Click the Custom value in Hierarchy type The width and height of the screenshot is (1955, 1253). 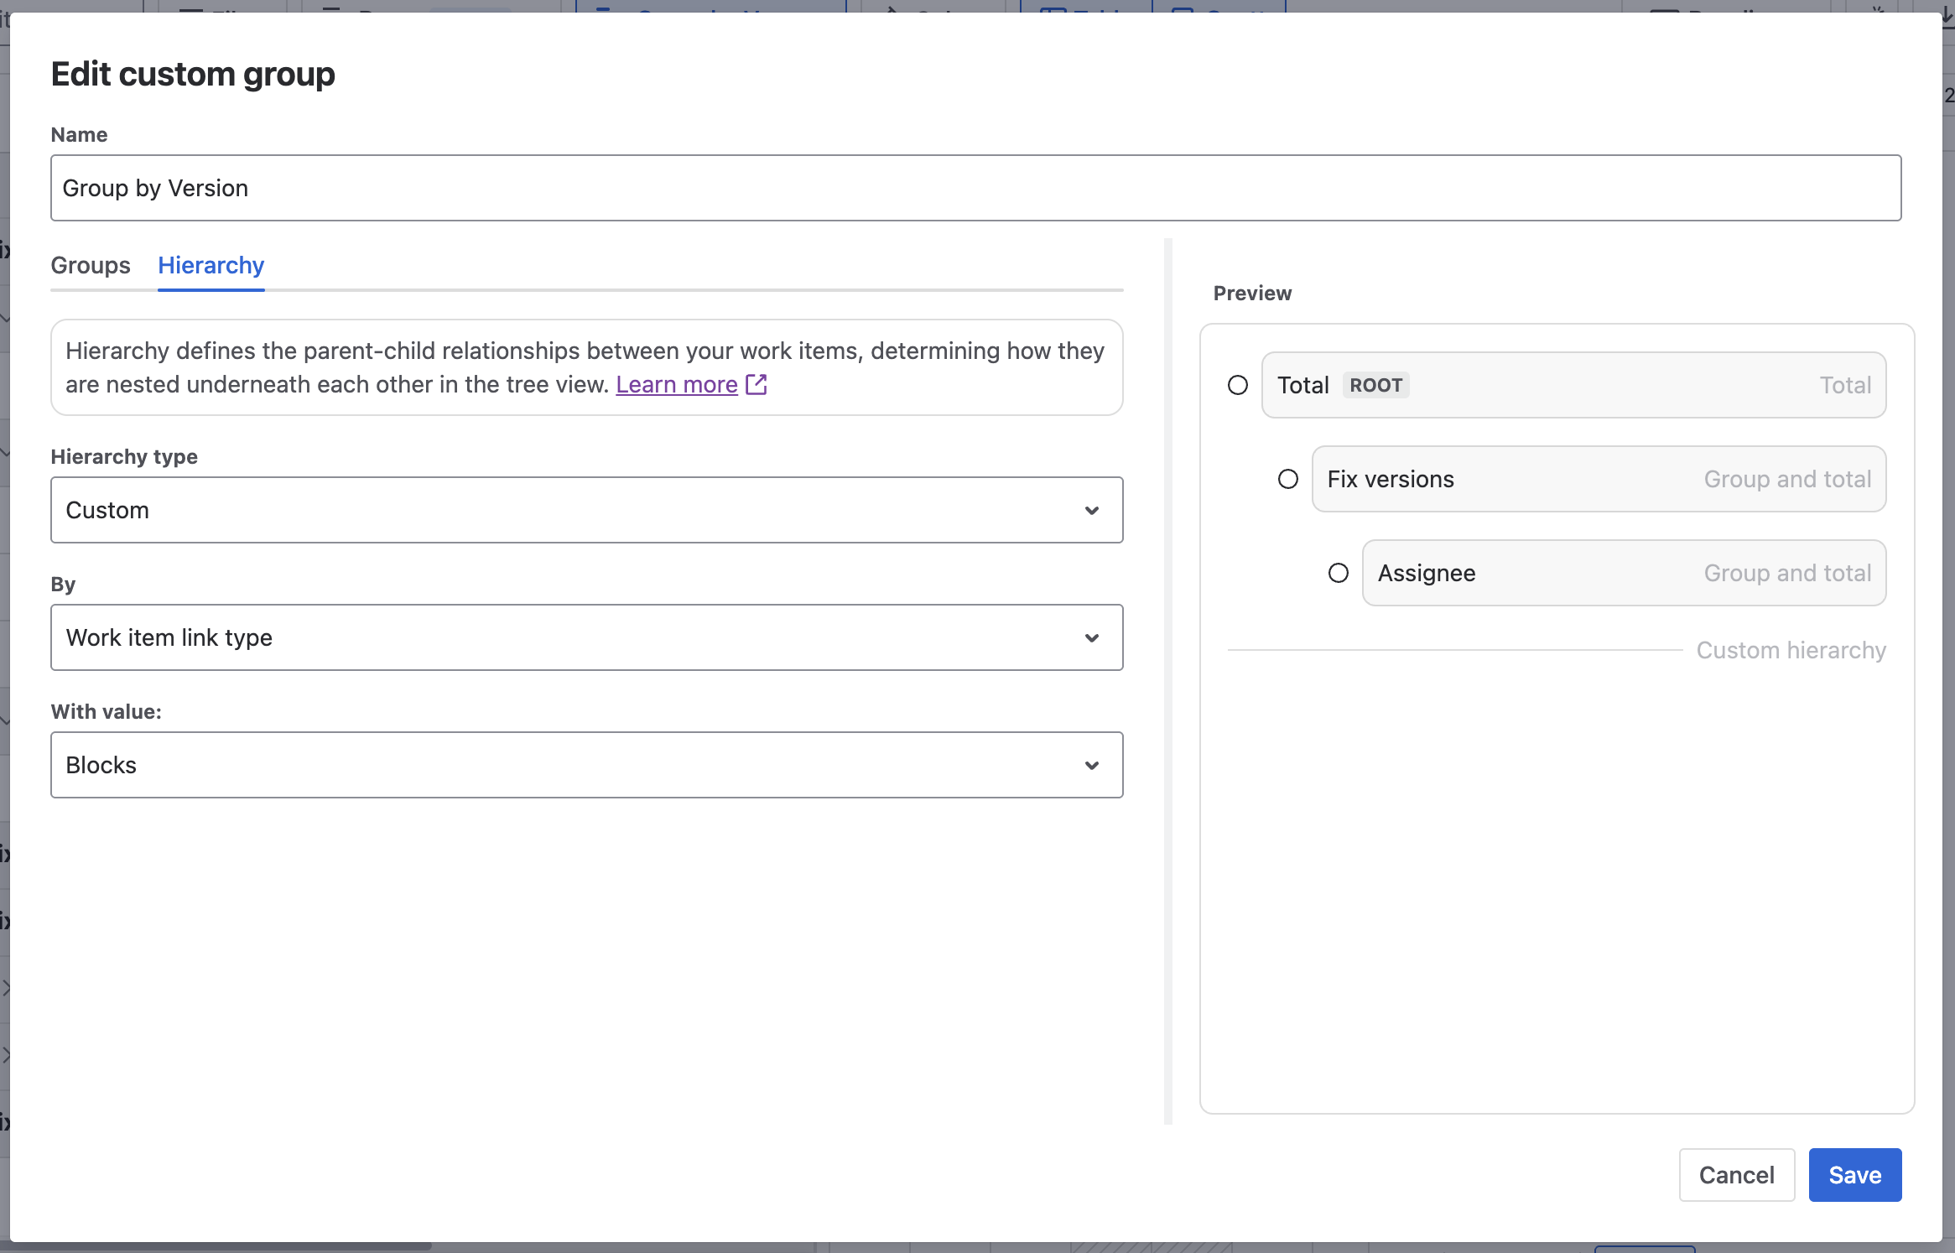click(107, 510)
